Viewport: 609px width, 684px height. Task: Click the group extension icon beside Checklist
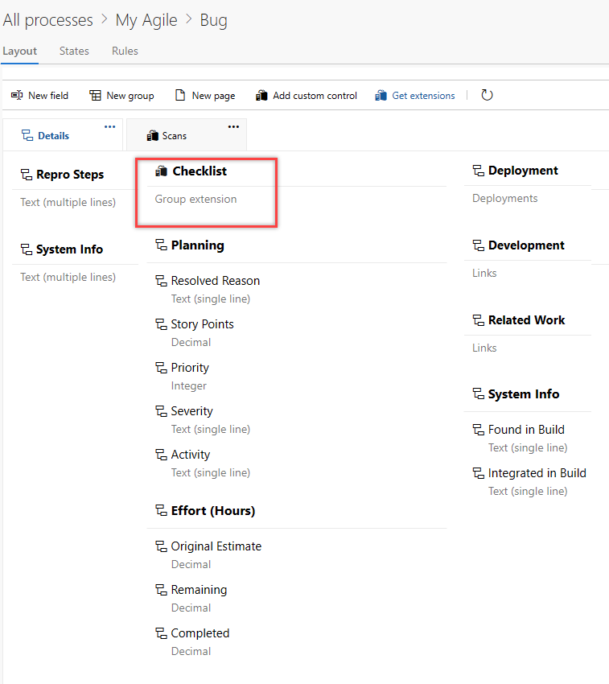(x=161, y=171)
